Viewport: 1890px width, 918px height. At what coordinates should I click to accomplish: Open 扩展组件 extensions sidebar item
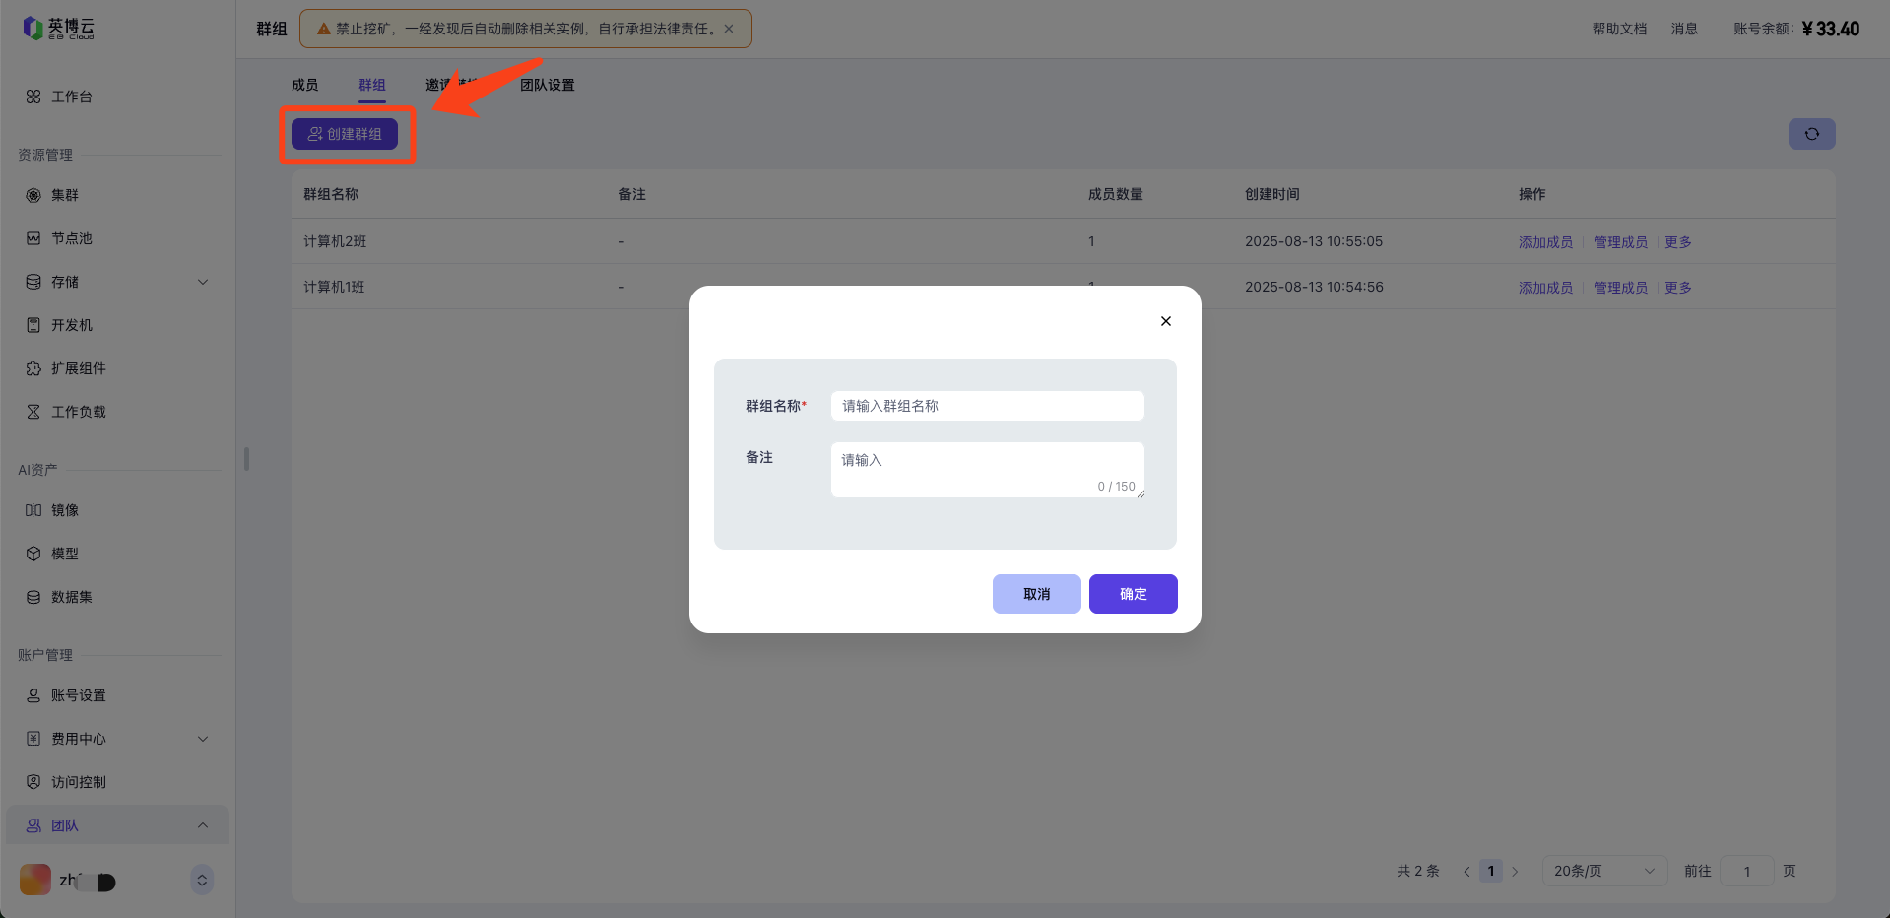pos(78,368)
